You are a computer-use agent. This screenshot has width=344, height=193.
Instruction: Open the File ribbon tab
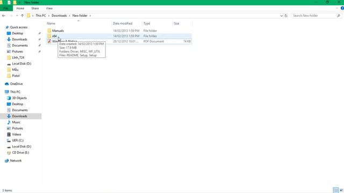(x=6, y=9)
